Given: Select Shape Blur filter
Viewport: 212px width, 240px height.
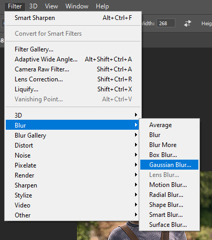Looking at the screenshot, I should point(169,205).
